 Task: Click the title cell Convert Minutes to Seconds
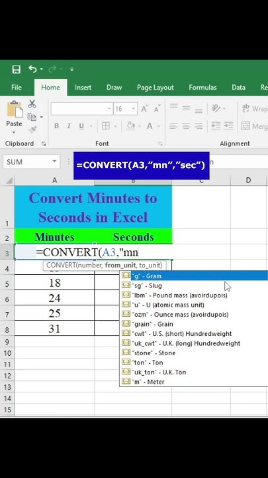click(x=93, y=207)
